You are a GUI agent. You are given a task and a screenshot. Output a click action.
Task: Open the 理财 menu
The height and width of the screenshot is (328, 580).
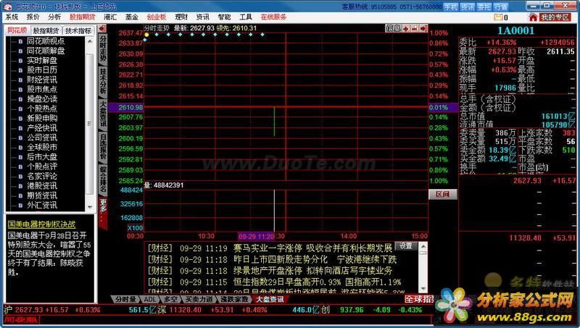tap(181, 17)
